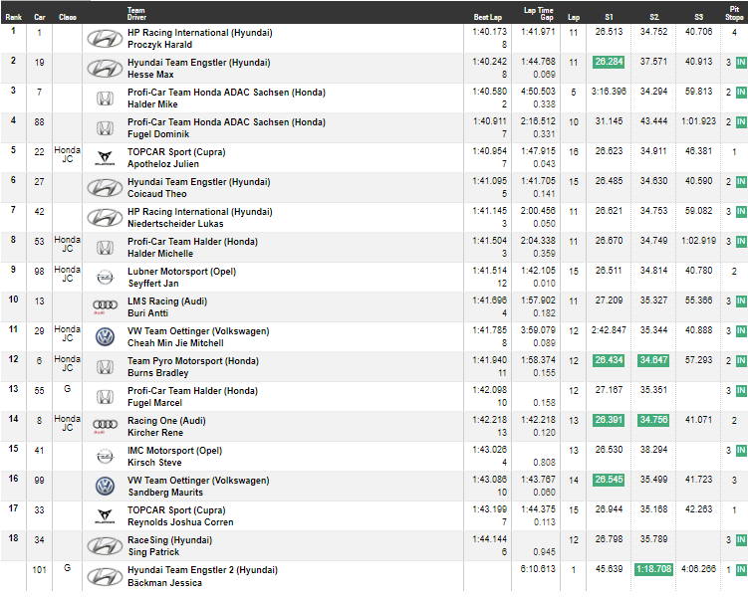
Task: Select driver name Halder Mike
Action: (152, 104)
